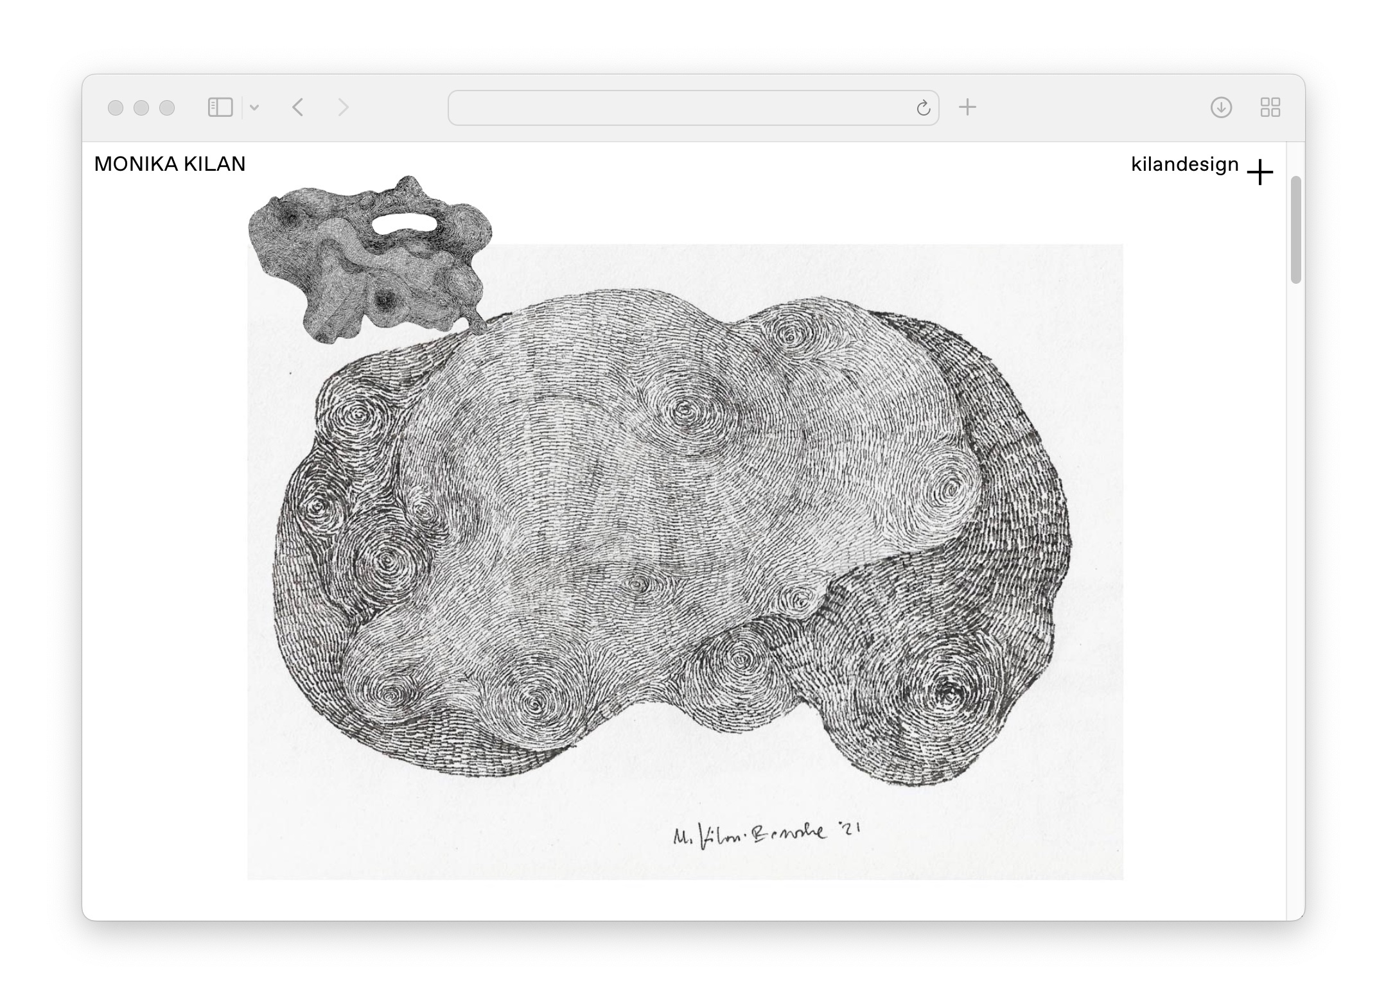Maximize the browser window to full screen
Viewport: 1395px width, 999px height.
(x=167, y=108)
